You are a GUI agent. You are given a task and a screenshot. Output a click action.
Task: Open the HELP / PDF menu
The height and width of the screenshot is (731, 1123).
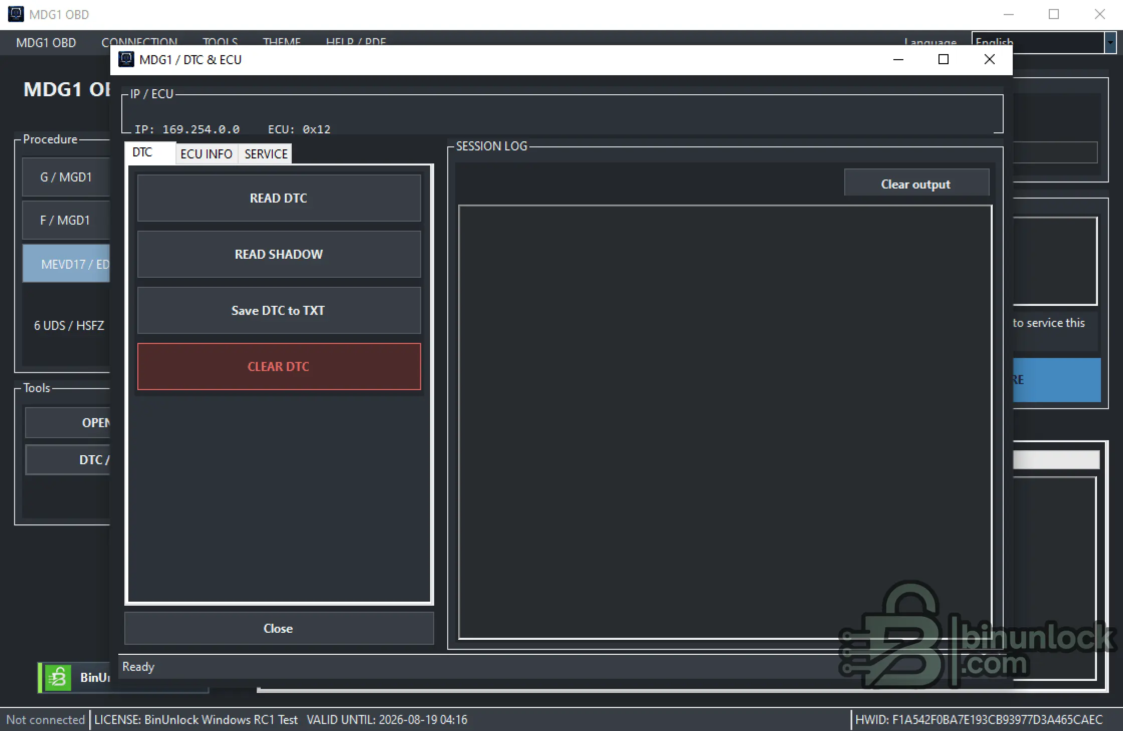[x=356, y=41]
